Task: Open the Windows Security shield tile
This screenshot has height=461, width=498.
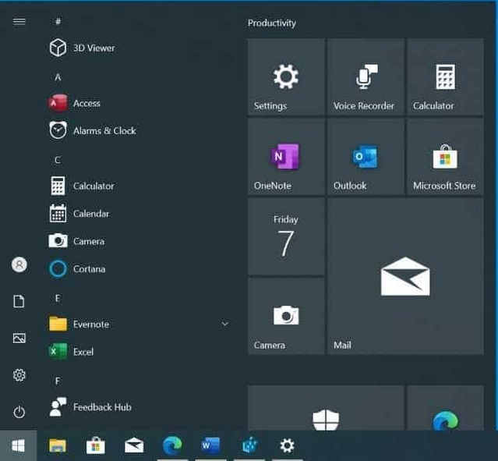Action: (x=326, y=408)
